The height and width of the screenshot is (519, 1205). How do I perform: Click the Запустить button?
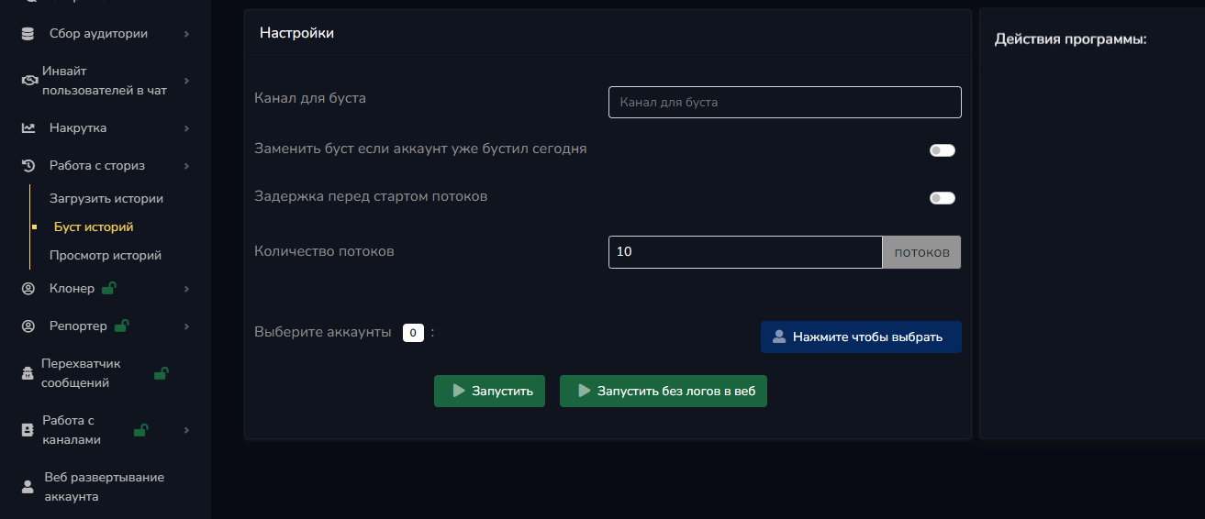(490, 391)
